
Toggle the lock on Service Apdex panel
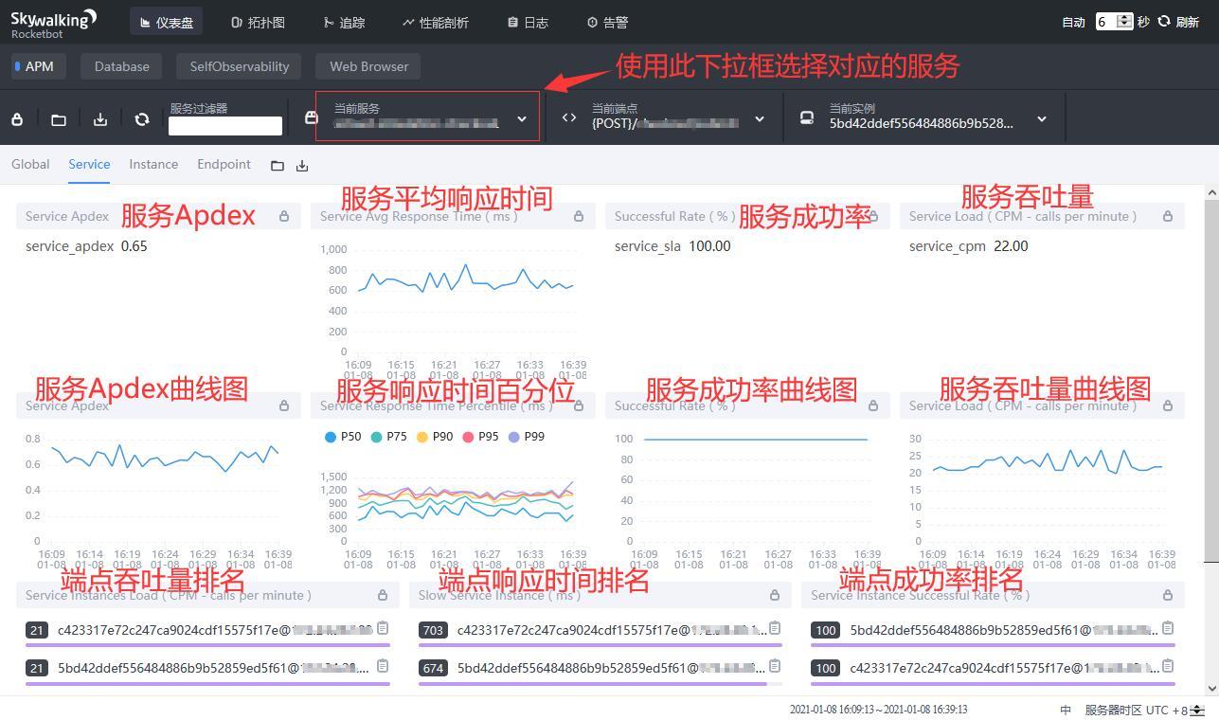pyautogui.click(x=283, y=216)
